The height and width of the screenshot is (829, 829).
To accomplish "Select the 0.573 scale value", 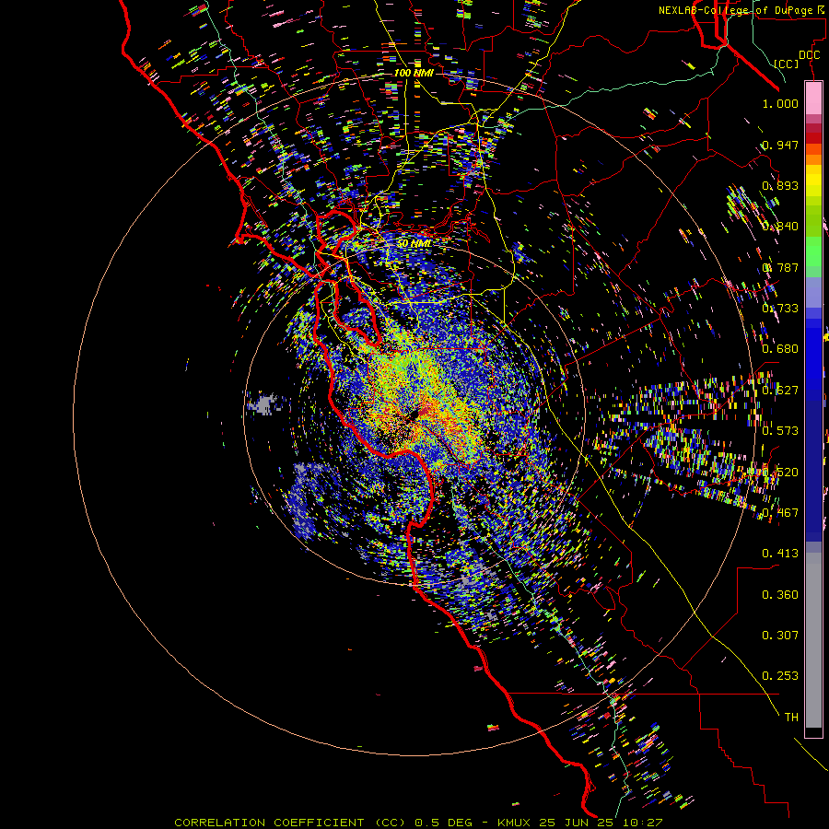I will (780, 431).
